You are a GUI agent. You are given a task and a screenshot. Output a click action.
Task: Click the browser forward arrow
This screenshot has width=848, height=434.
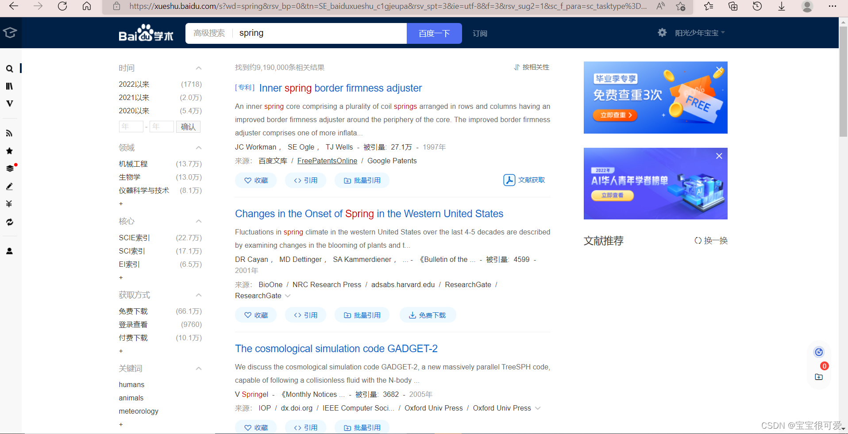tap(38, 6)
